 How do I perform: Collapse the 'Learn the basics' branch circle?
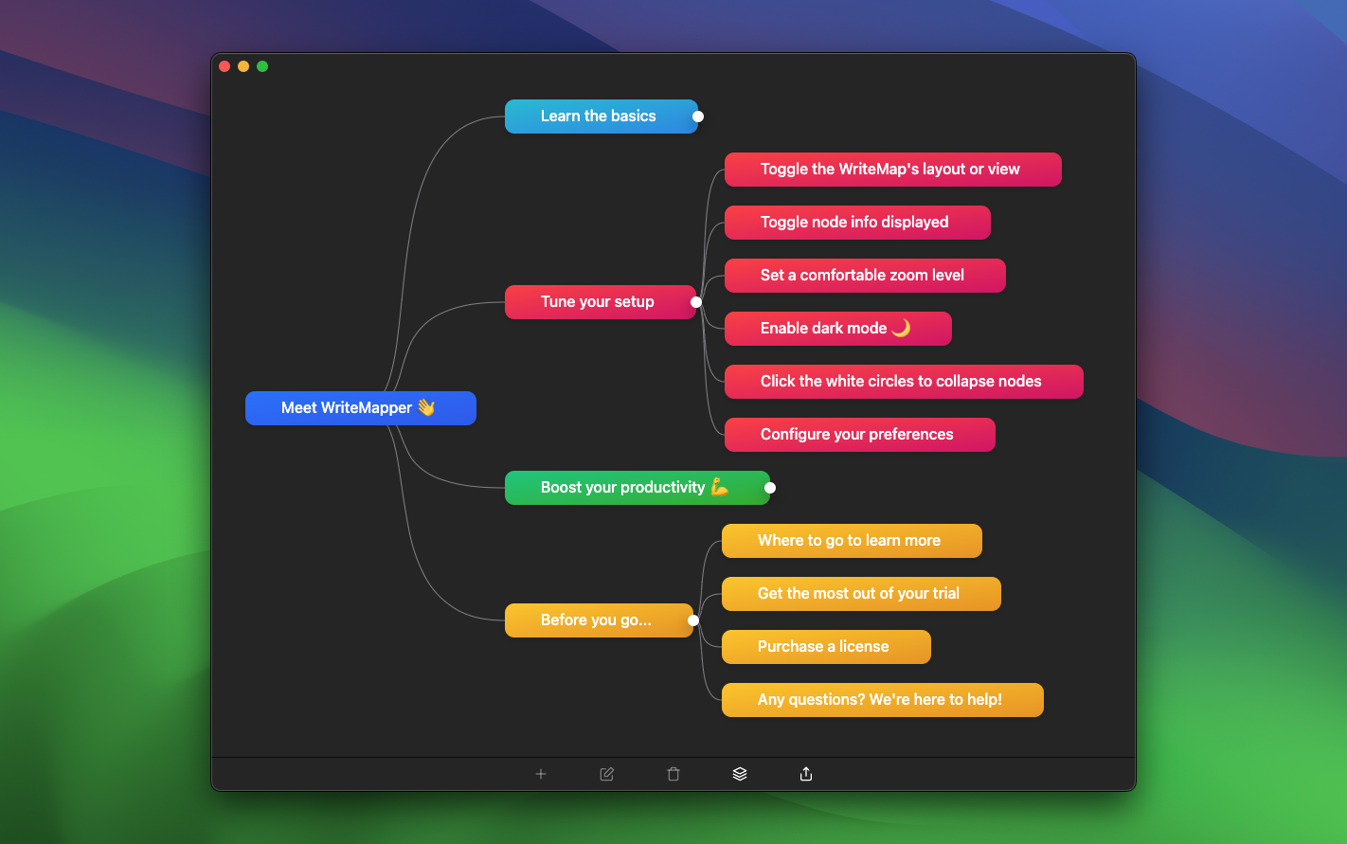tap(698, 117)
